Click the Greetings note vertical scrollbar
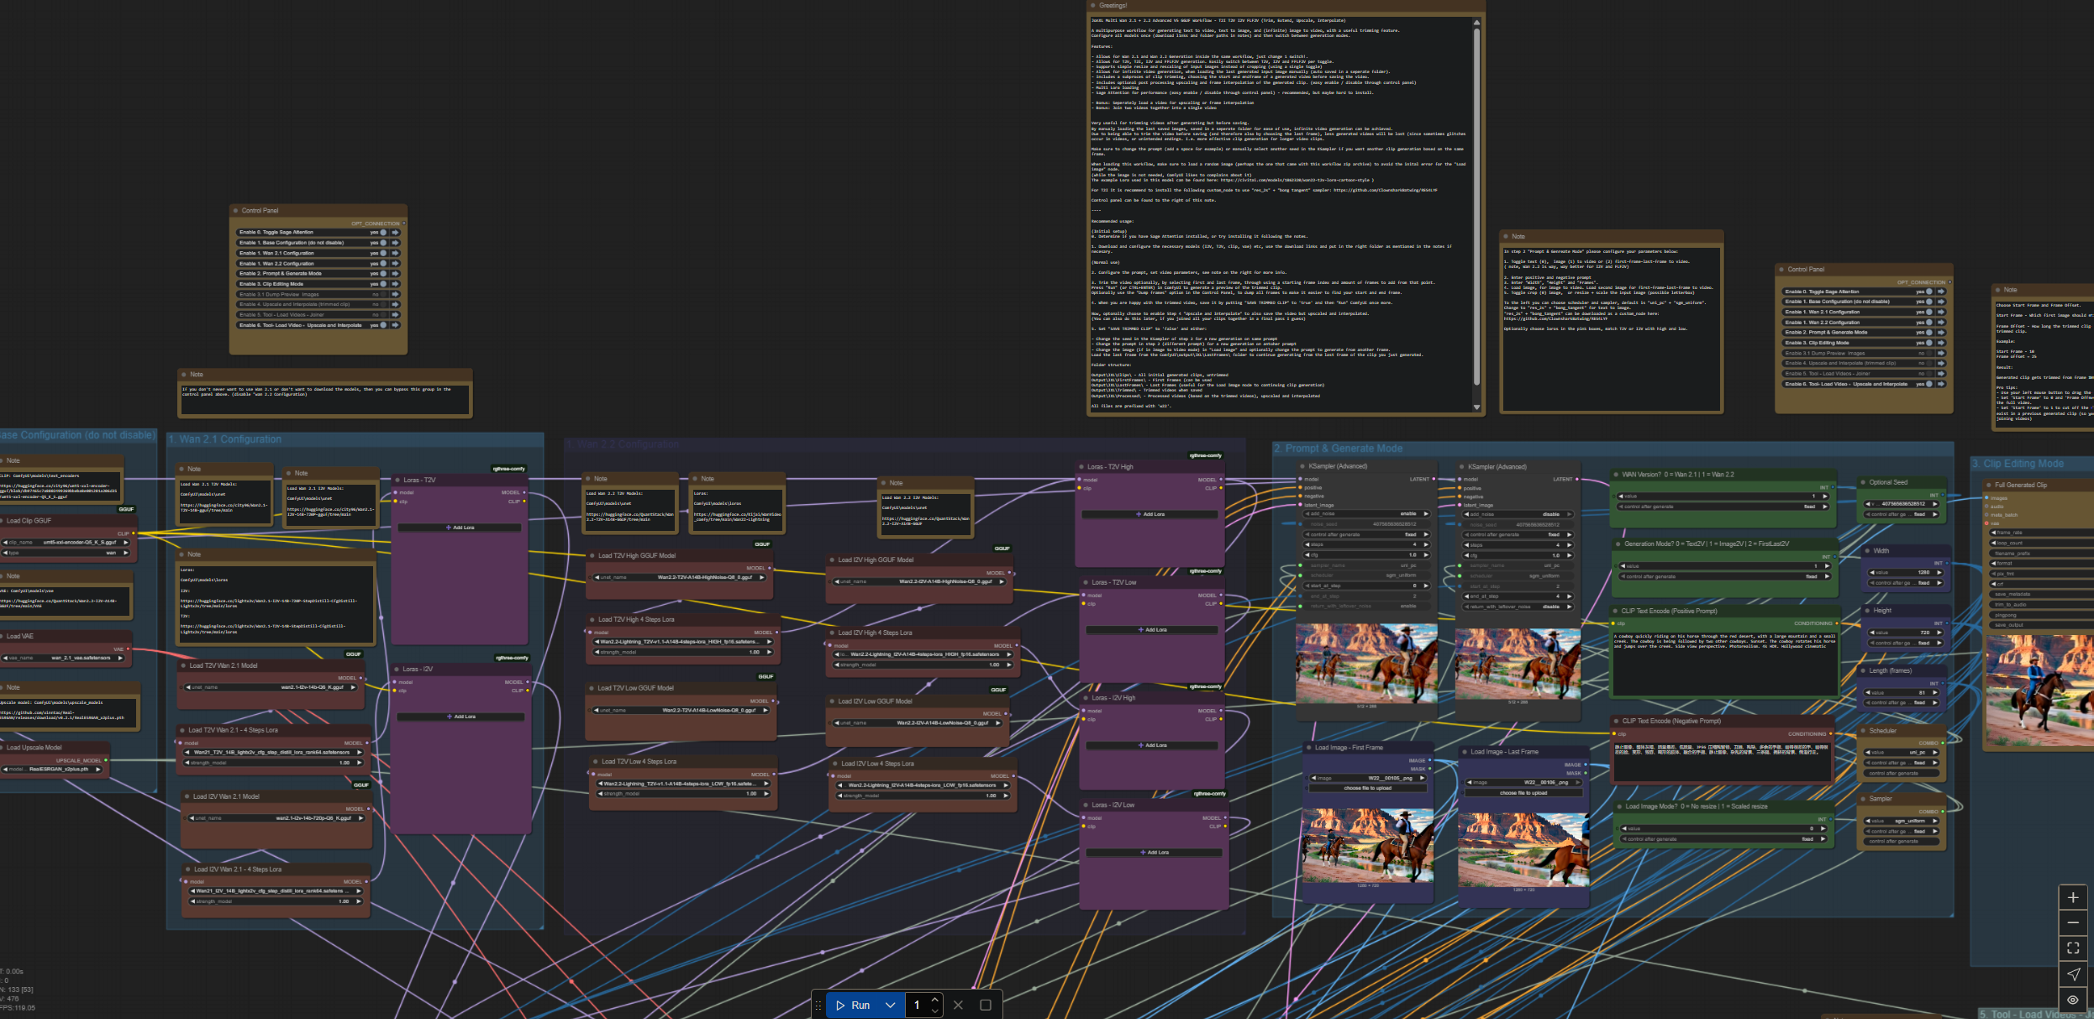 (1476, 210)
